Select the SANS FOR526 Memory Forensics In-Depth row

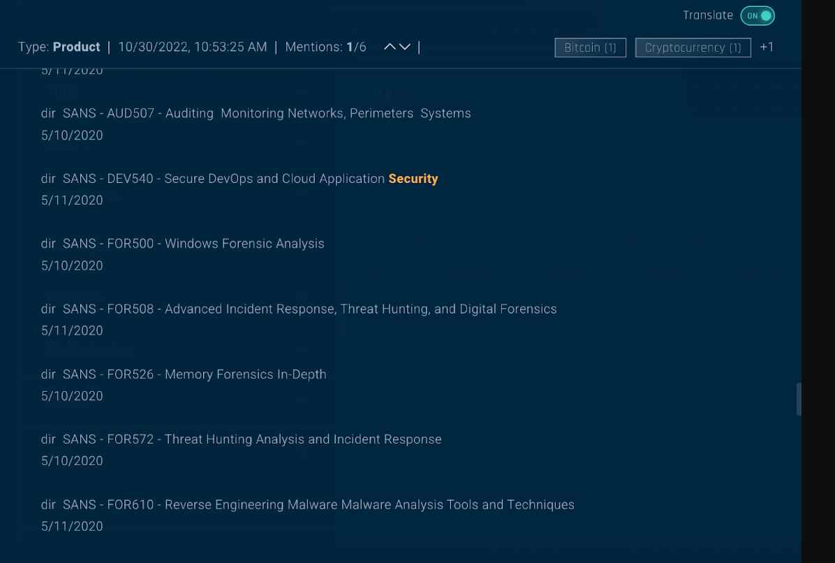tap(184, 374)
